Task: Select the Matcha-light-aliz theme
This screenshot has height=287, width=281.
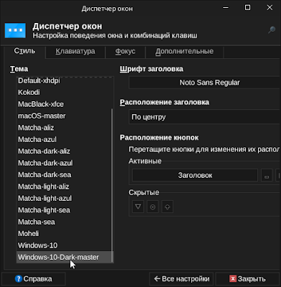Action: pyautogui.click(x=65, y=187)
